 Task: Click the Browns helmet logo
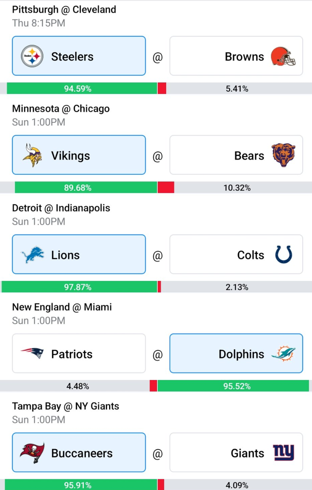click(x=283, y=56)
